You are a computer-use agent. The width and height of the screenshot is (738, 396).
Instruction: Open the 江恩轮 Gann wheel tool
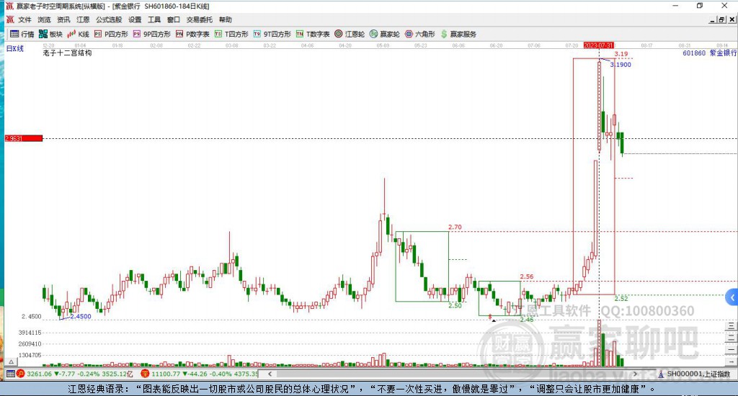pyautogui.click(x=350, y=34)
